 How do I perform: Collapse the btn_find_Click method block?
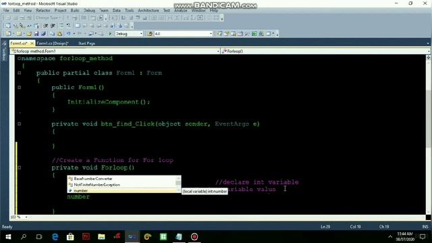[x=19, y=124]
